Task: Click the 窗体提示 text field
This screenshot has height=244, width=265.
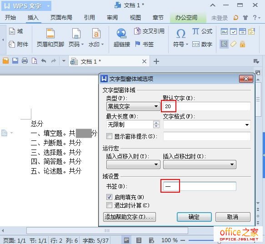Action: [x=207, y=136]
